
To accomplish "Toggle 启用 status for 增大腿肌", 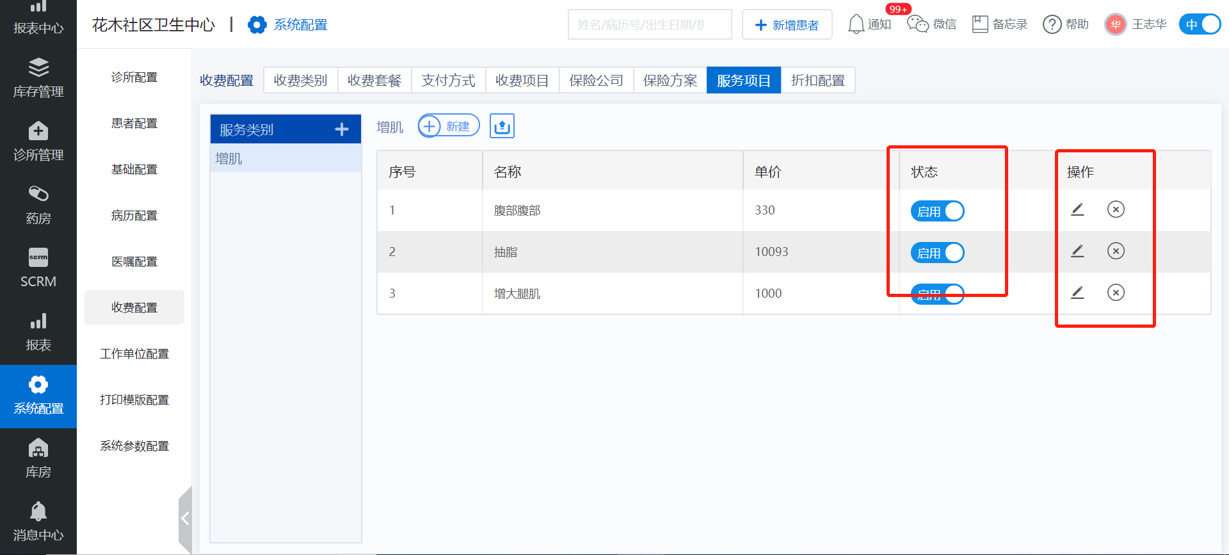I will pos(937,294).
